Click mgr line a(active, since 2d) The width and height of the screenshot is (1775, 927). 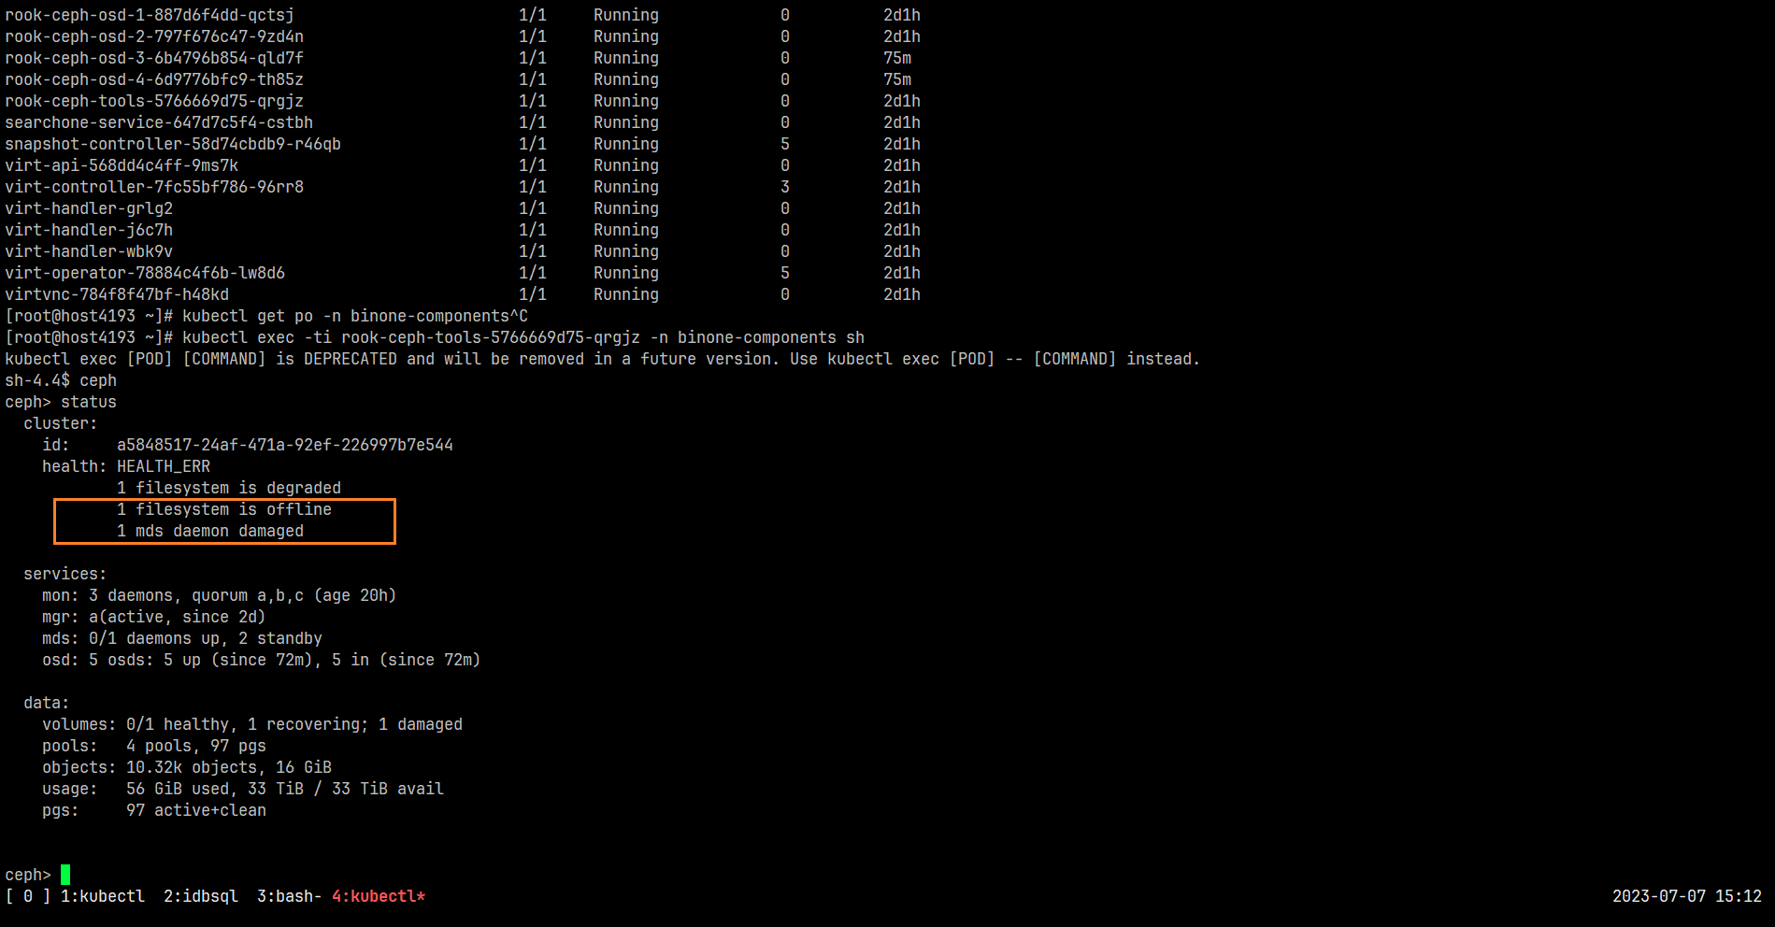154,617
